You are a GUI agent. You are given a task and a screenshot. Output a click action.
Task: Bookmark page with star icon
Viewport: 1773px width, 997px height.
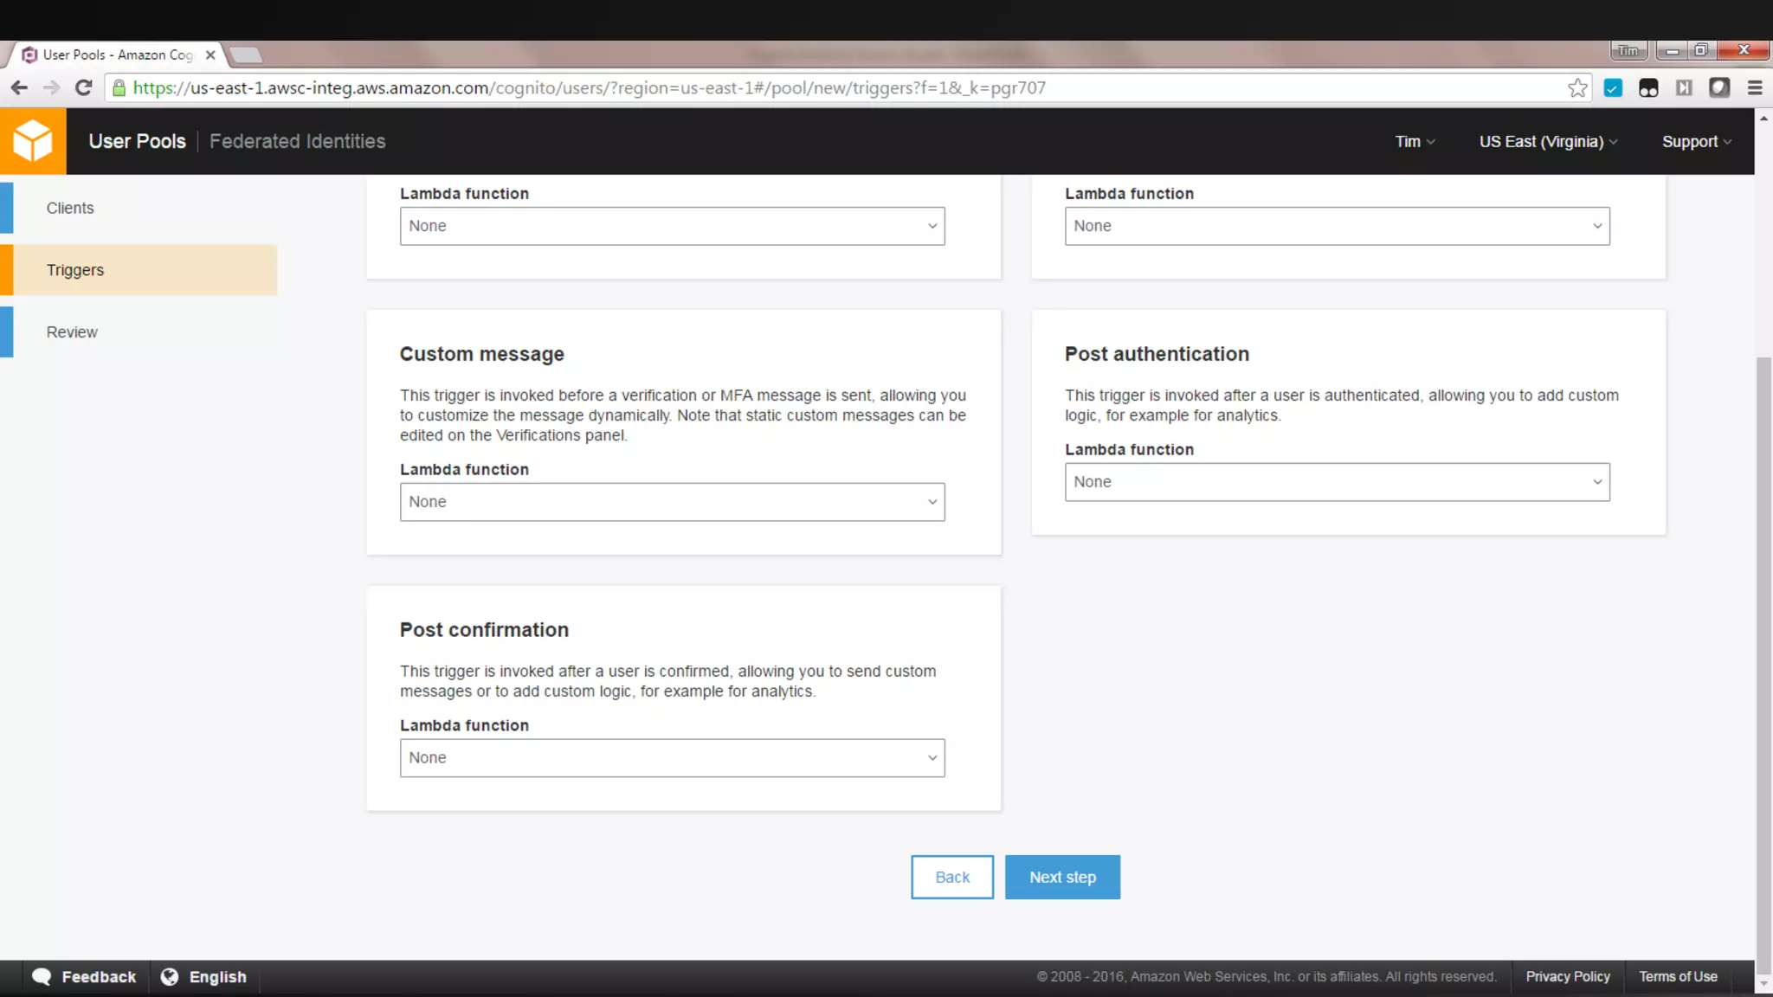click(1577, 87)
